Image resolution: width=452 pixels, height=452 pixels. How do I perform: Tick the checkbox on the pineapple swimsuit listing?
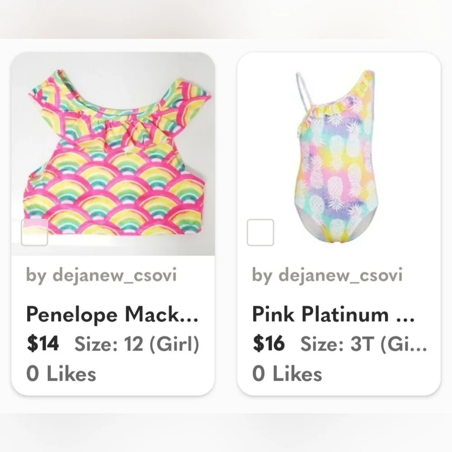(x=260, y=232)
